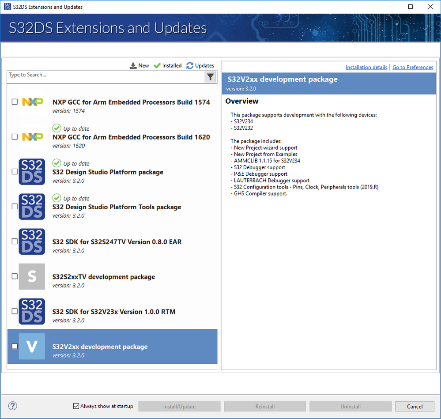
Task: Click version: 1574 text
Action: 68,111
